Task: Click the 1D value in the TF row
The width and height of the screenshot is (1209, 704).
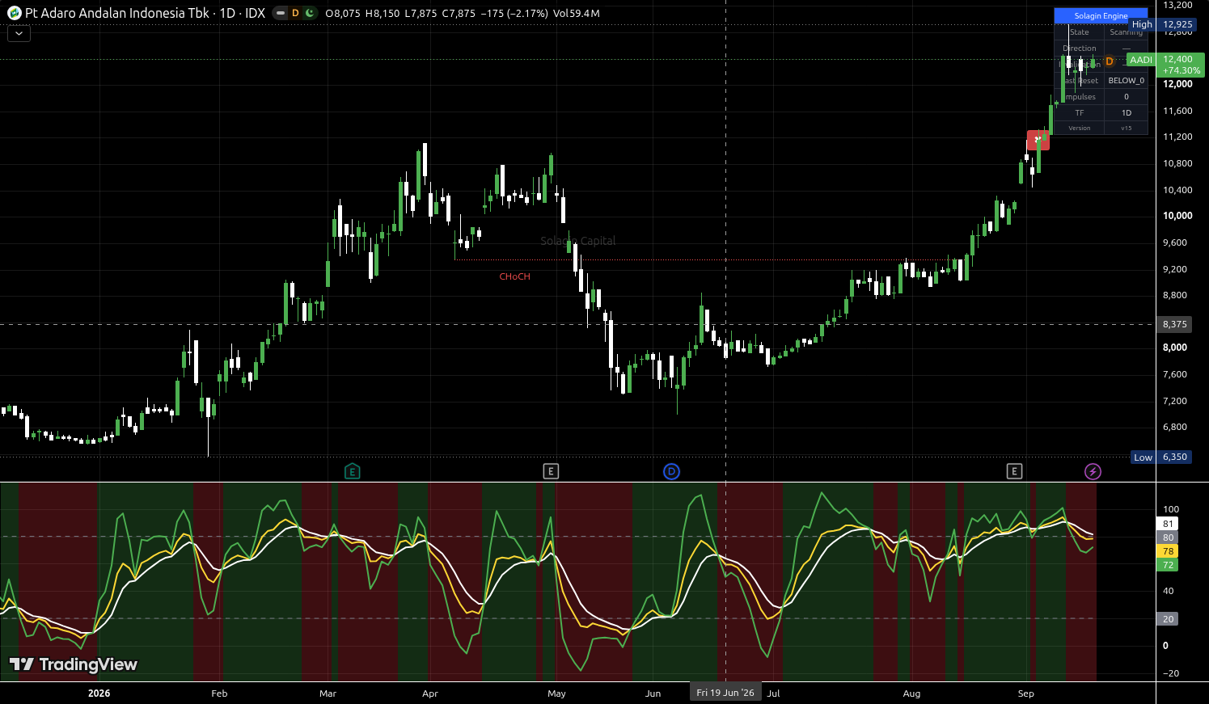Action: (x=1126, y=113)
